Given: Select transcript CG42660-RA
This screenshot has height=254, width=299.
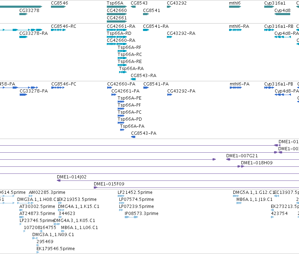Looking at the screenshot, I should click(x=117, y=44).
